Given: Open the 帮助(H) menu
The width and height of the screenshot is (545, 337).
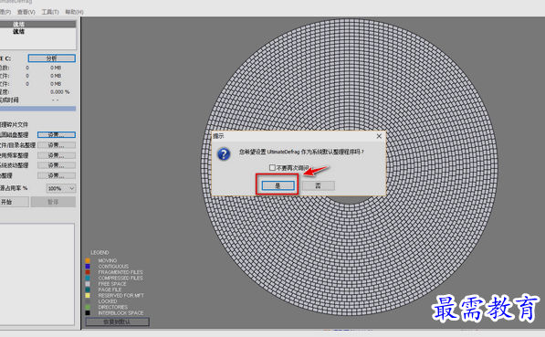Looking at the screenshot, I should pos(74,12).
